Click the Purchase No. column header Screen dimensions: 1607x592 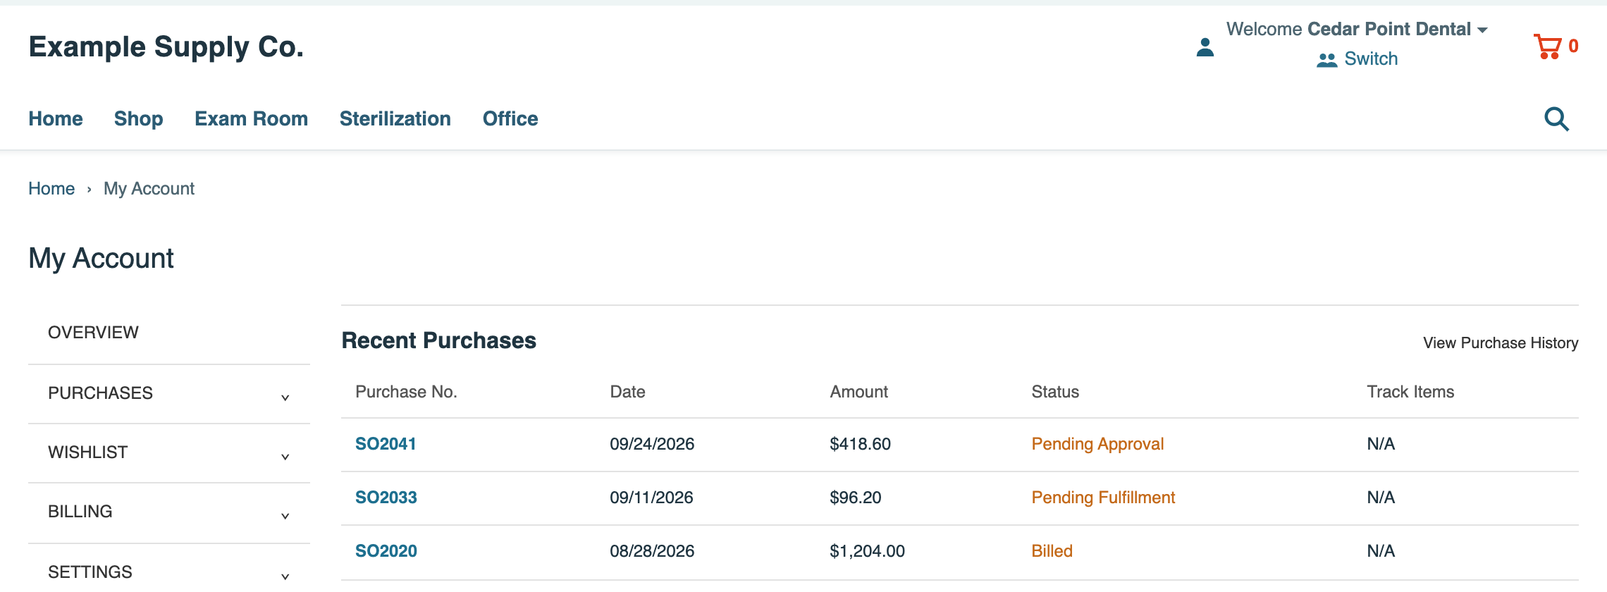pos(406,392)
